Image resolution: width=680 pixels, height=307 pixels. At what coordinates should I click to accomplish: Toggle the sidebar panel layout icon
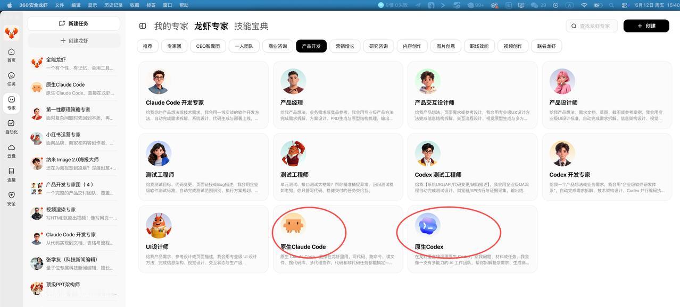(x=143, y=26)
